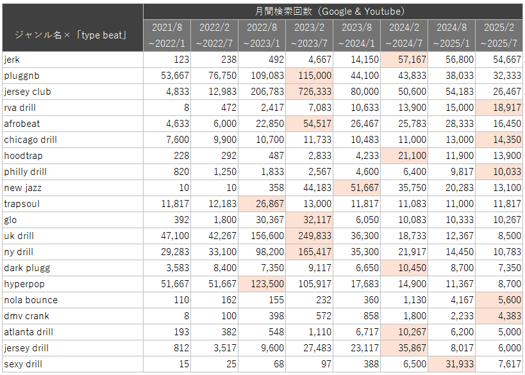Image resolution: width=525 pixels, height=375 pixels.
Task: Click the 'chicago drill' row label
Action: (73, 140)
